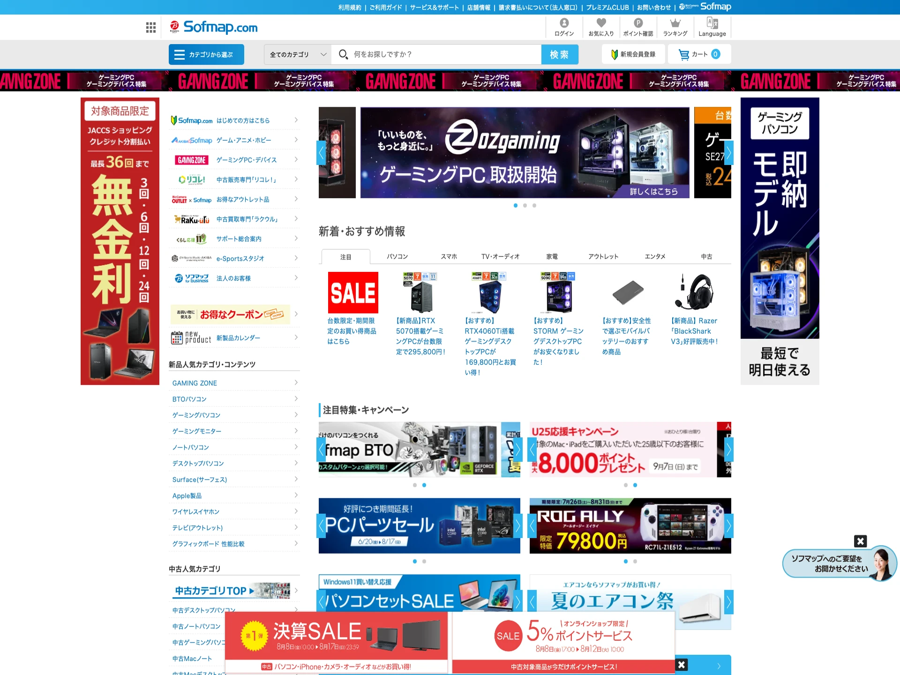Switch to the 注目 tab
This screenshot has height=675, width=900.
pos(346,256)
